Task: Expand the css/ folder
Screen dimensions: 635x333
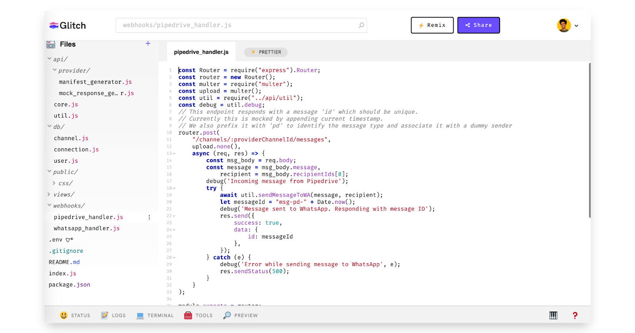Action: point(54,183)
